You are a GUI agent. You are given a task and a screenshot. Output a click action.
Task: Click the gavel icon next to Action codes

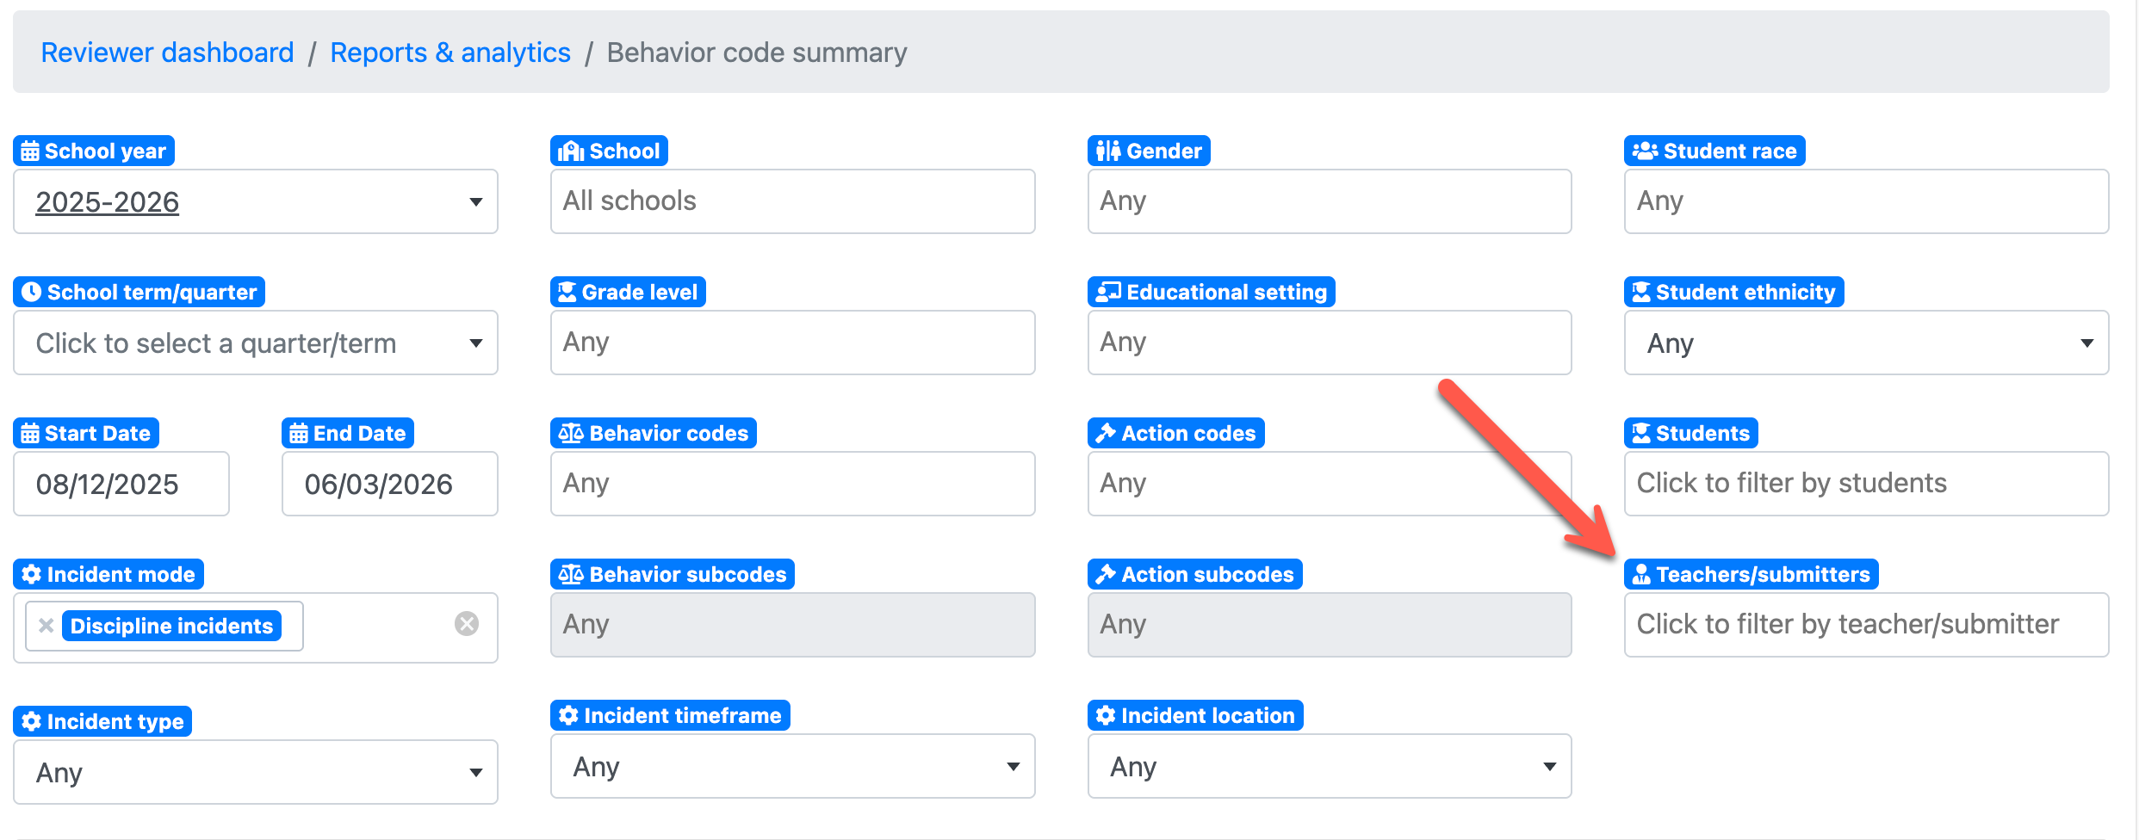pyautogui.click(x=1106, y=434)
